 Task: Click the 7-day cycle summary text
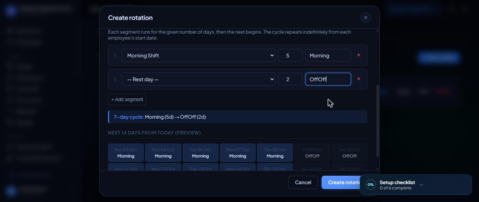(160, 117)
